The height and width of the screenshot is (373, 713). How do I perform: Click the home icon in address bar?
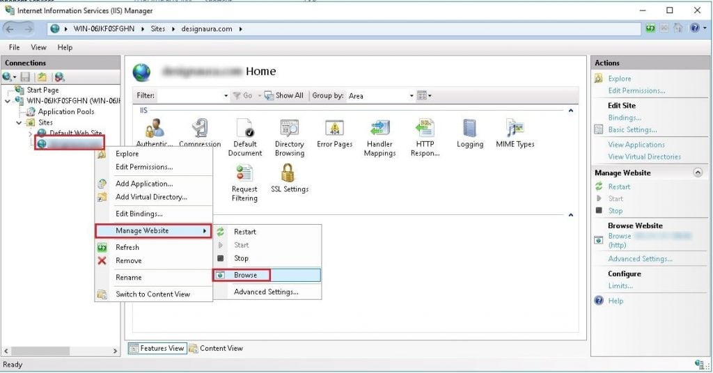coord(678,28)
